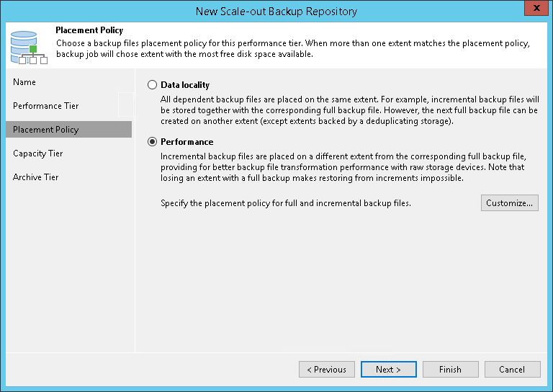553x392 pixels.
Task: Click the paragraph describing incremental files on different extent
Action: [x=349, y=166]
